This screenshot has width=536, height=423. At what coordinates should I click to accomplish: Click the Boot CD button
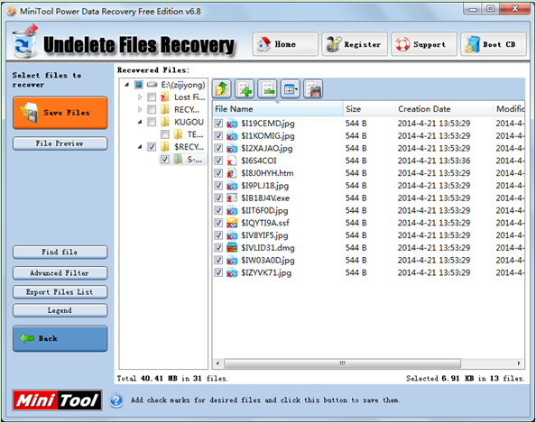click(494, 44)
